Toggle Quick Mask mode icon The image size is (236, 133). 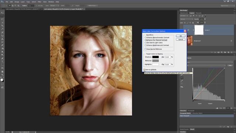[x=2, y=84]
